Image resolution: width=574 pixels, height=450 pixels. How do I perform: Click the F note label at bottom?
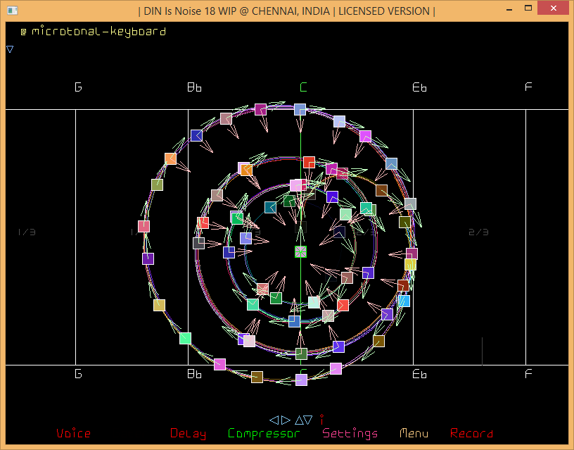[x=528, y=374]
